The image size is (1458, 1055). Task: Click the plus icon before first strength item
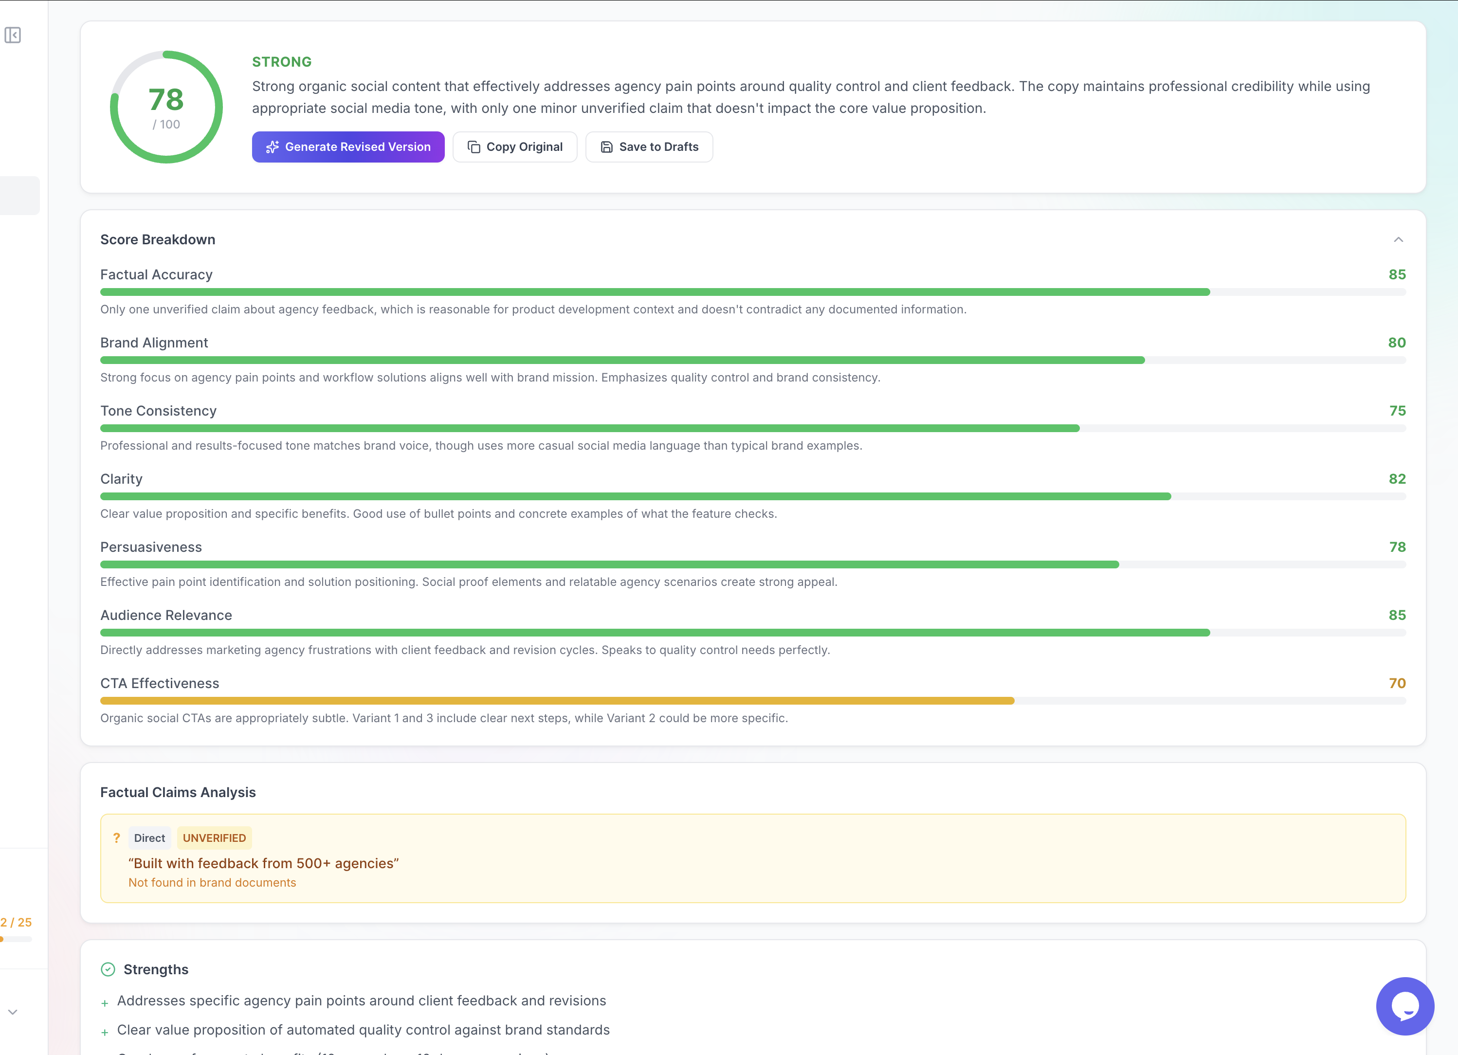pyautogui.click(x=105, y=1003)
